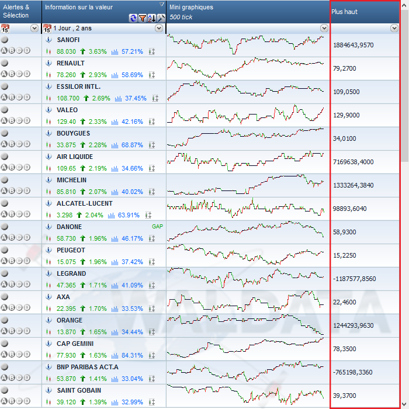Open the ALCATEL-LUCENT stock name

coord(85,203)
